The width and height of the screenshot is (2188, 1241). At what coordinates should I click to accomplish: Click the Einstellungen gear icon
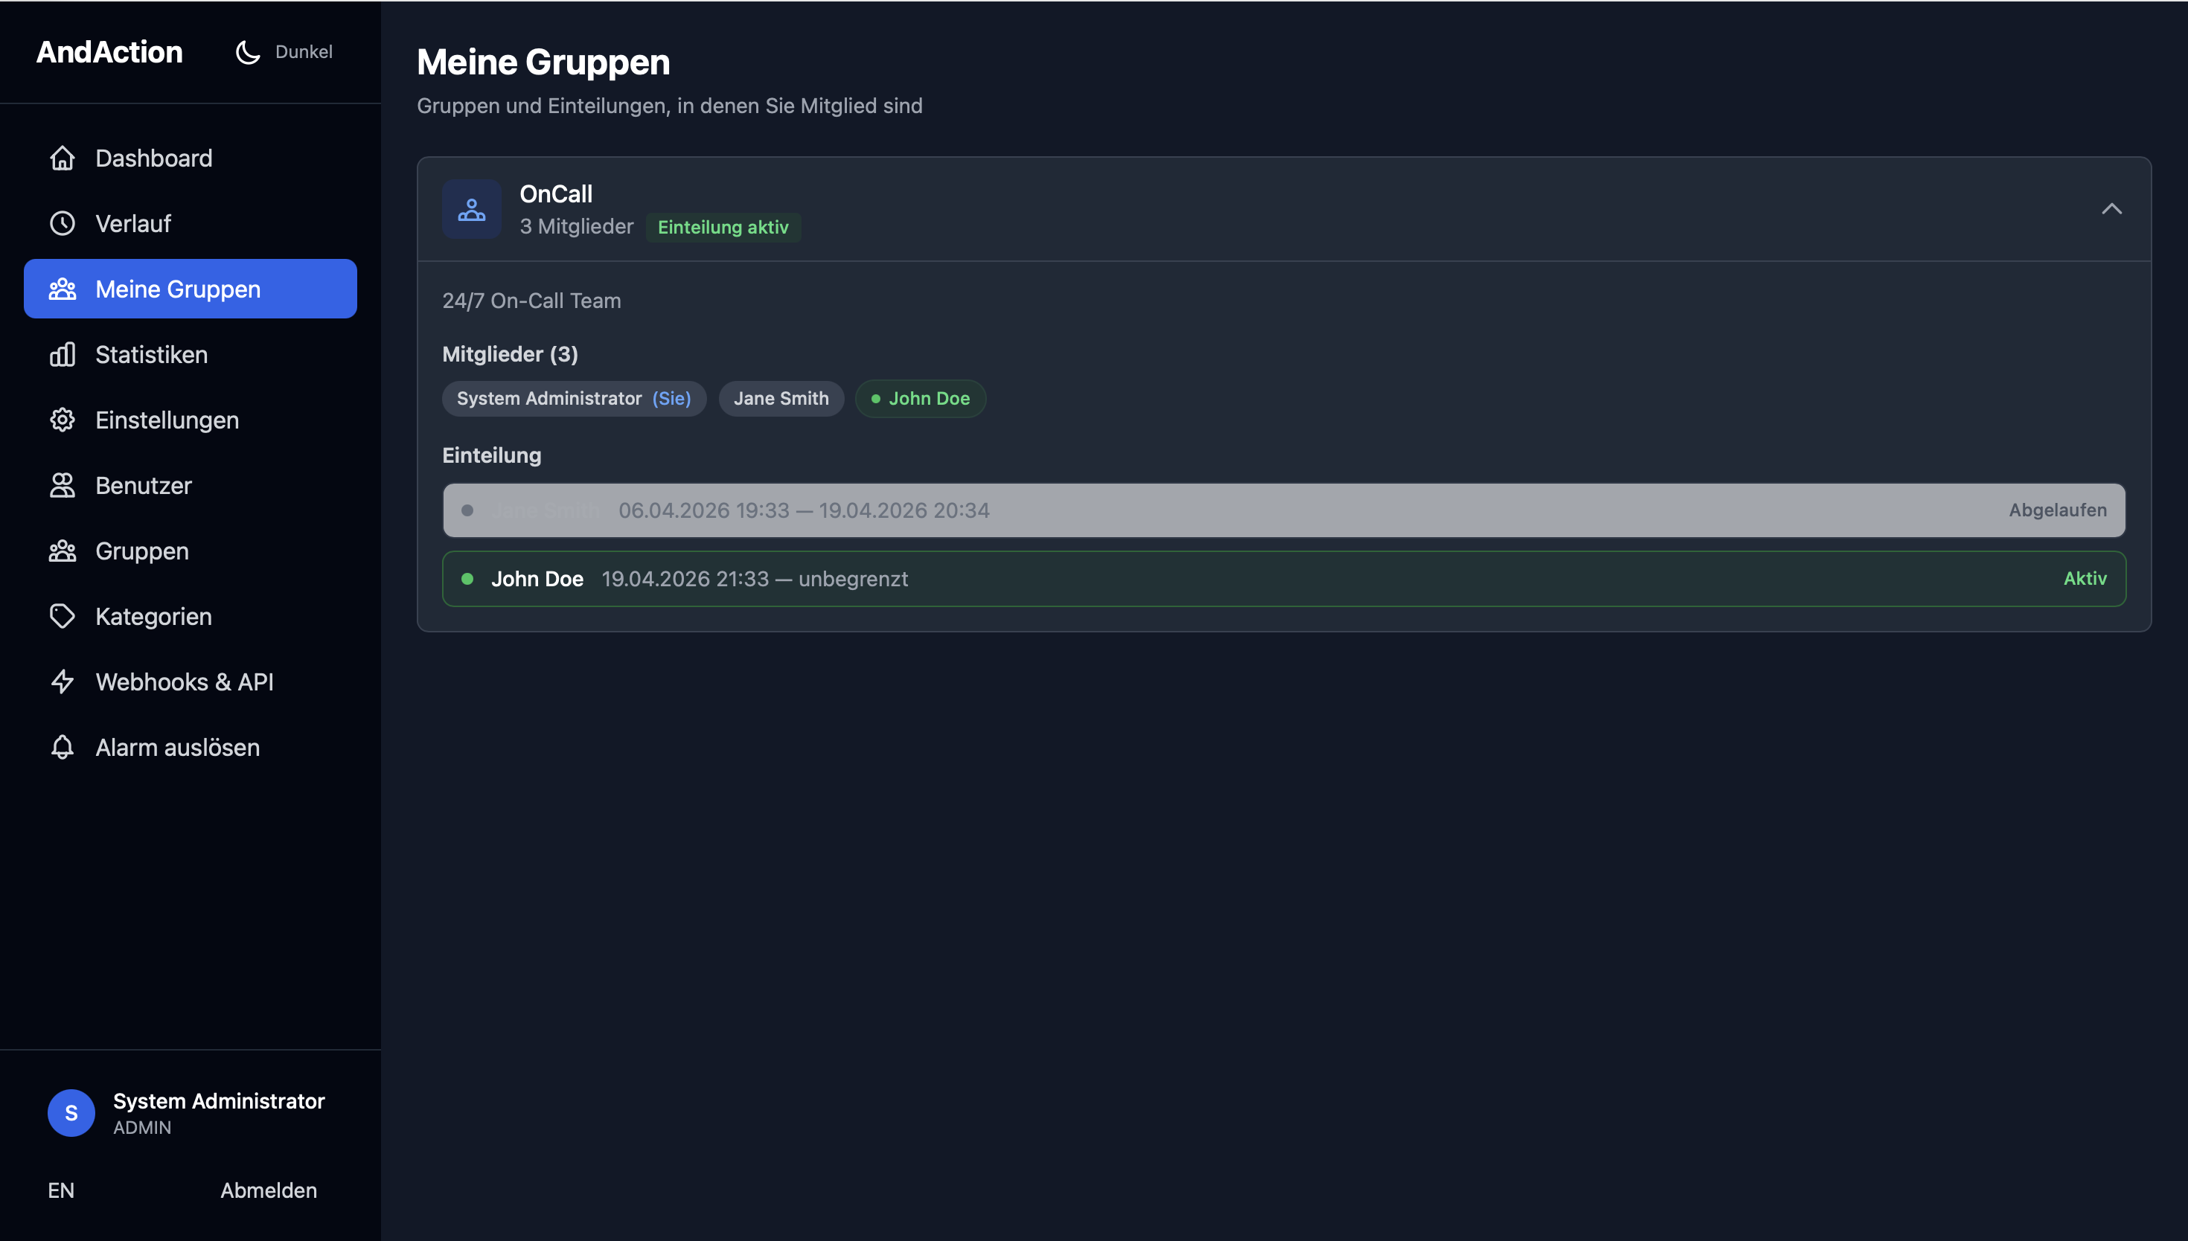[63, 420]
